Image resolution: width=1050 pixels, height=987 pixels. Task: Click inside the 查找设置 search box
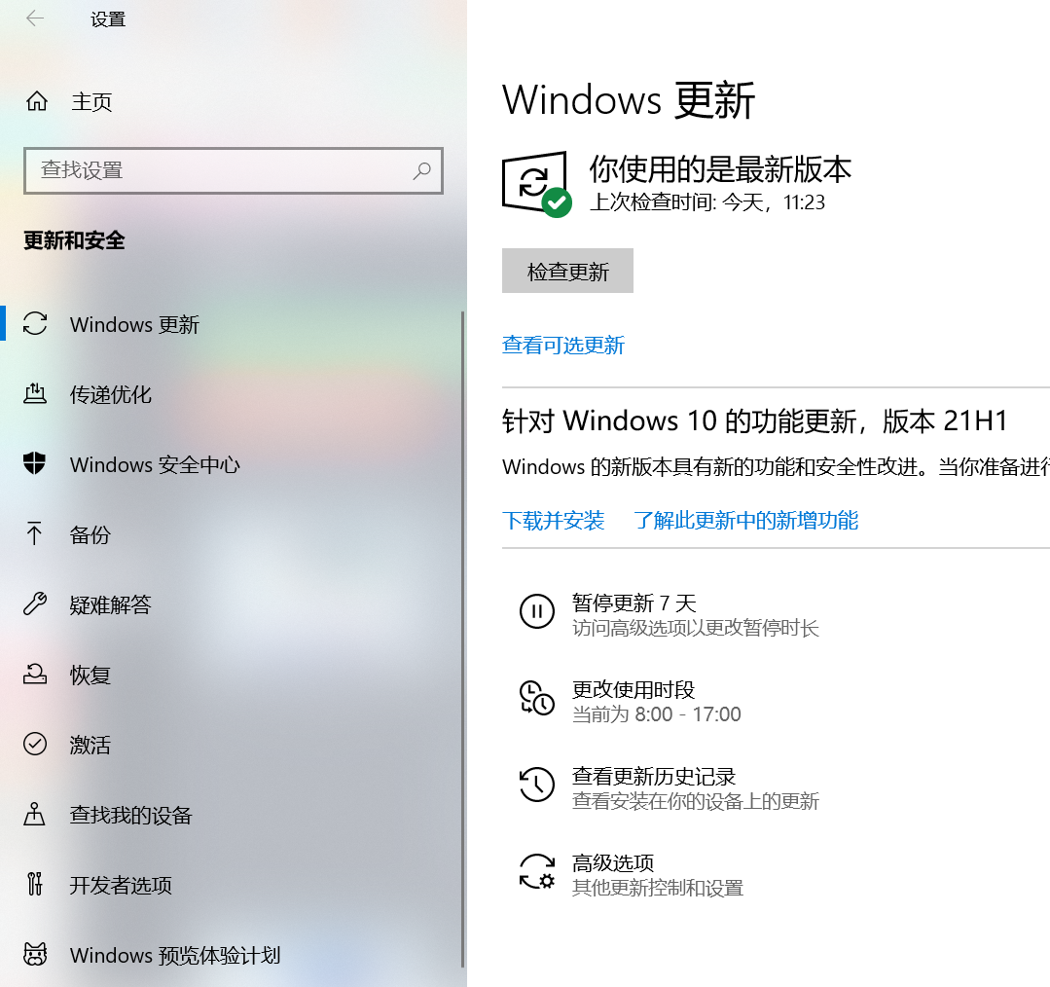pos(234,171)
